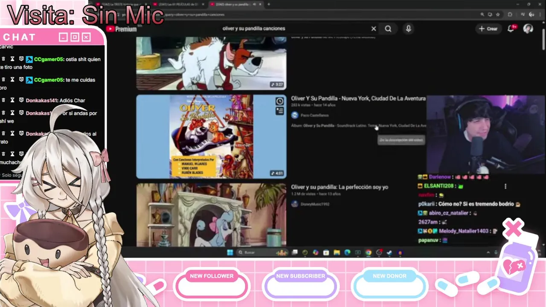The height and width of the screenshot is (307, 546).
Task: Click ban shield beside 'te me cuidas' message
Action: pyautogui.click(x=21, y=80)
